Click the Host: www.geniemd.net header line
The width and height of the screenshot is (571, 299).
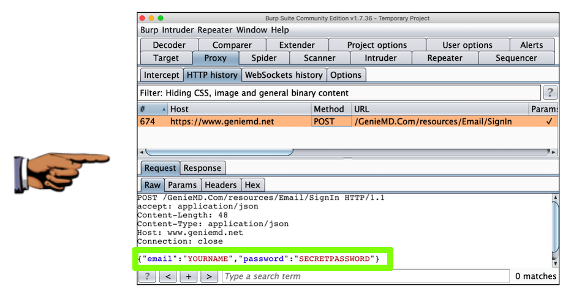pyautogui.click(x=190, y=233)
